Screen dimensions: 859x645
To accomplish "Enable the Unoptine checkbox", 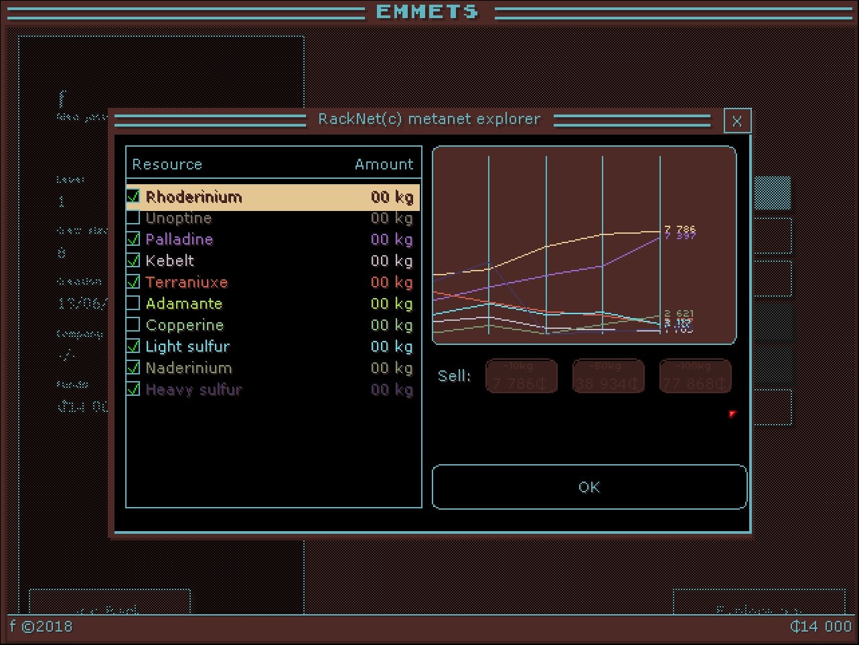I will (133, 218).
